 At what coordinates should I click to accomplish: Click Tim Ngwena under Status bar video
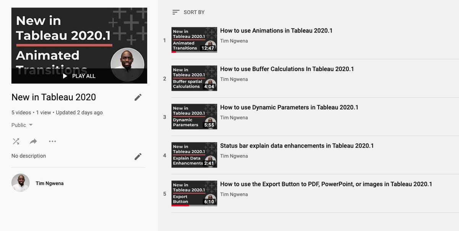[x=234, y=156]
